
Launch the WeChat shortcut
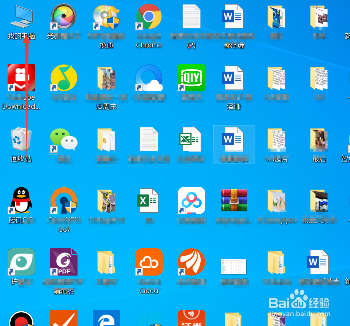(x=63, y=140)
